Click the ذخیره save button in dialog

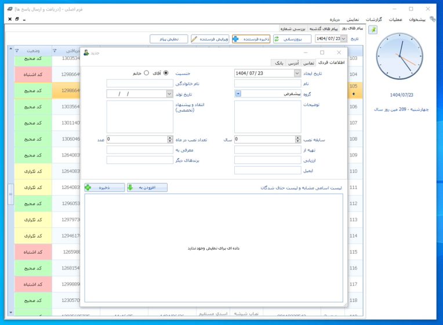104,188
